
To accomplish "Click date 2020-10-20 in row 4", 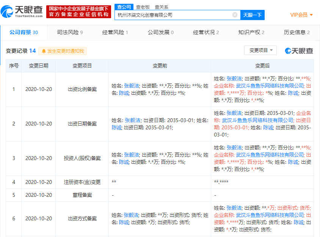I will pyautogui.click(x=39, y=182).
